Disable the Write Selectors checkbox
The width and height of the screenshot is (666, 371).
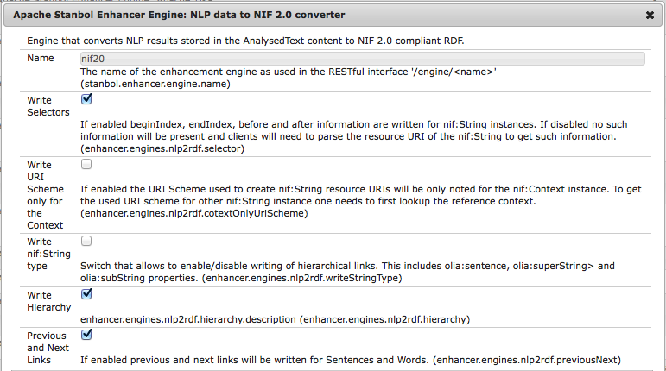coord(86,99)
